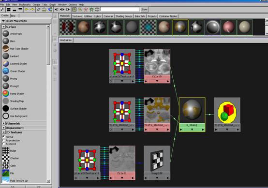268x188 pixels.
Task: Clear the graph using eraser icon
Action: [x=39, y=10]
